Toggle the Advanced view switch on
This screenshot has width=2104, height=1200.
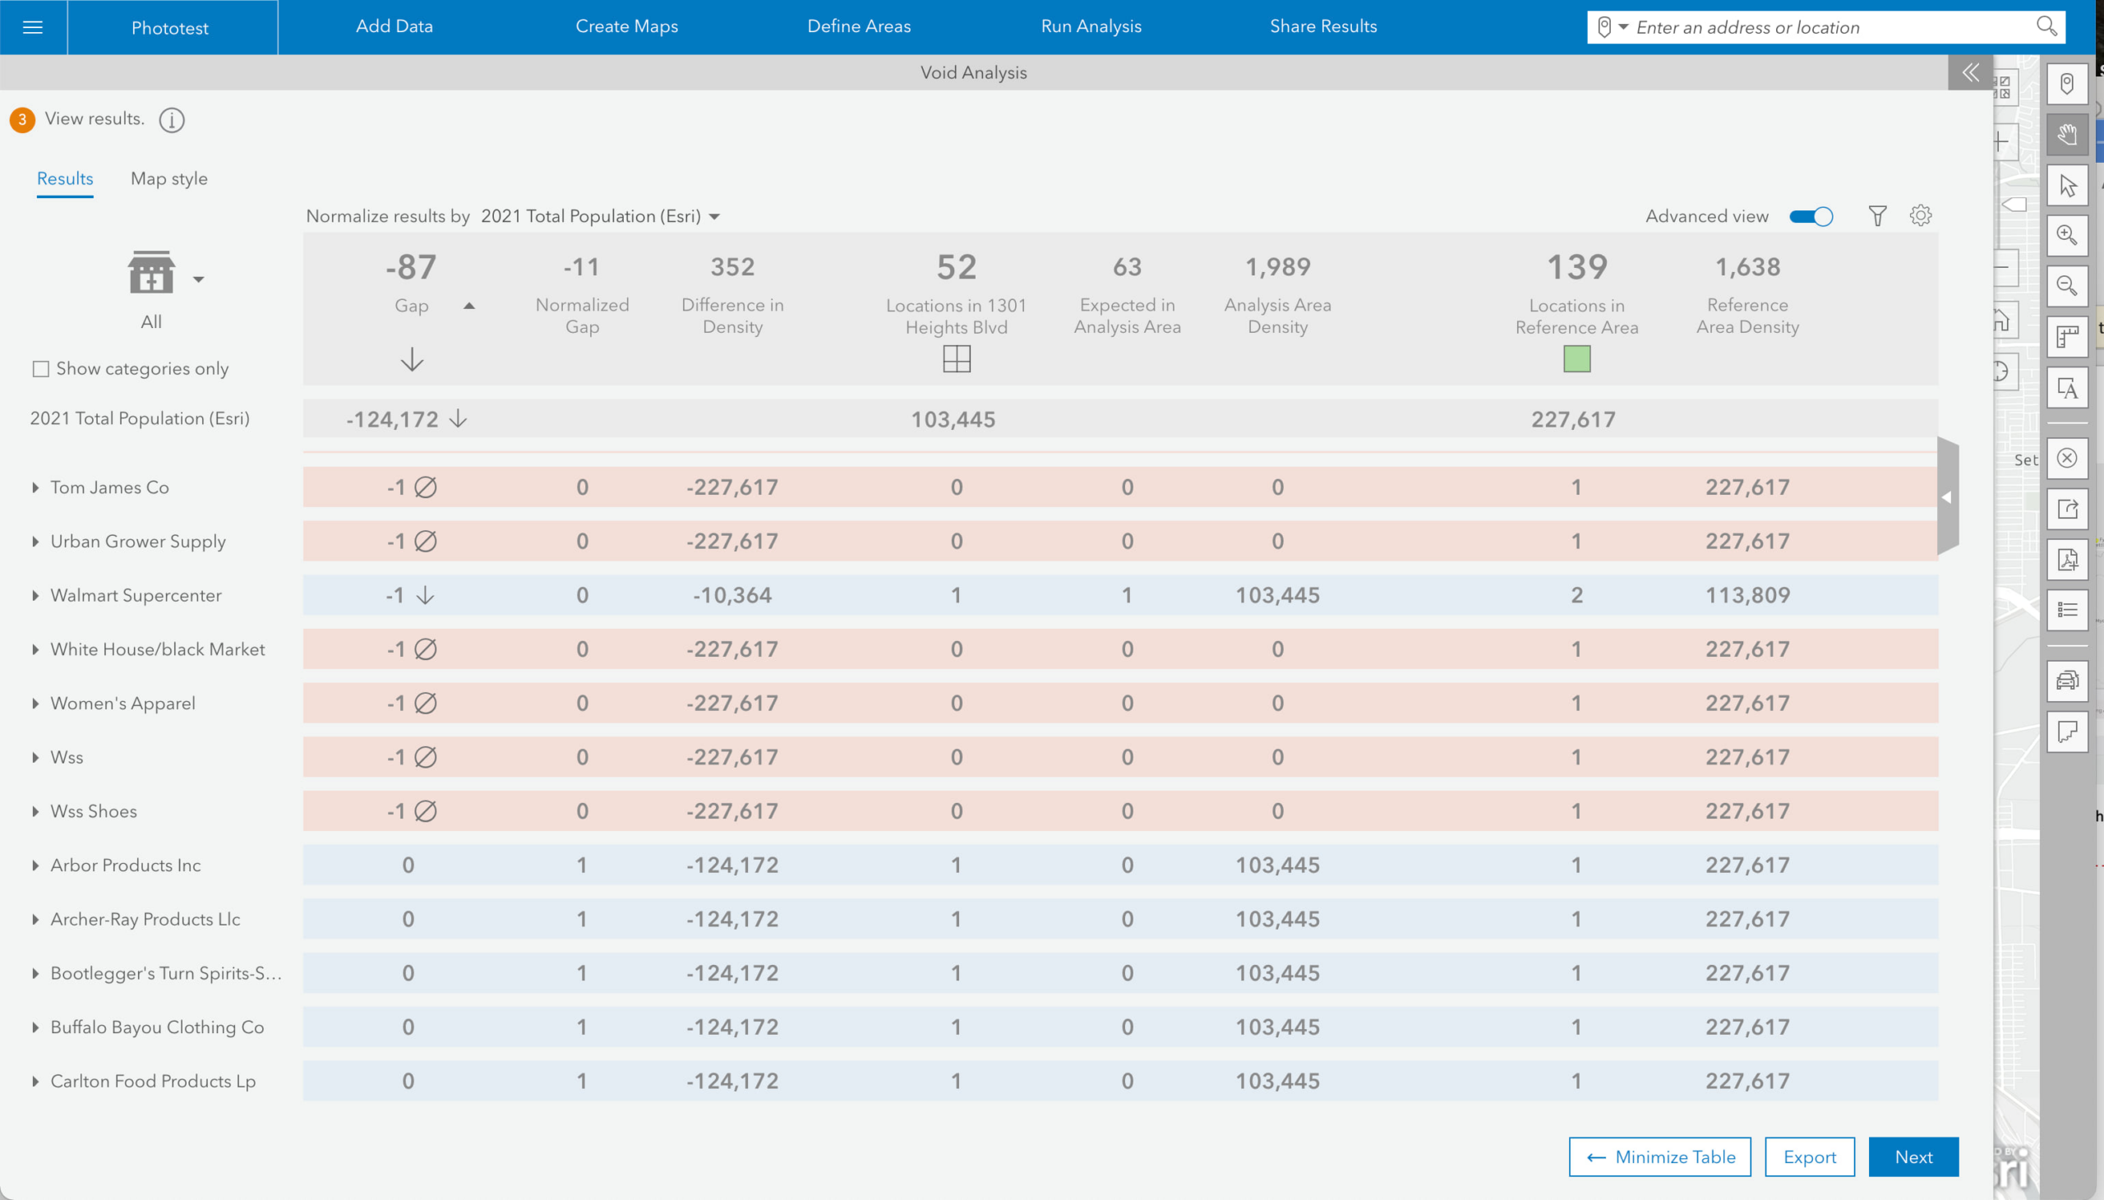1811,215
